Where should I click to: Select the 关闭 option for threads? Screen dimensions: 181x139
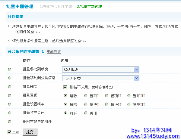(x=86, y=113)
